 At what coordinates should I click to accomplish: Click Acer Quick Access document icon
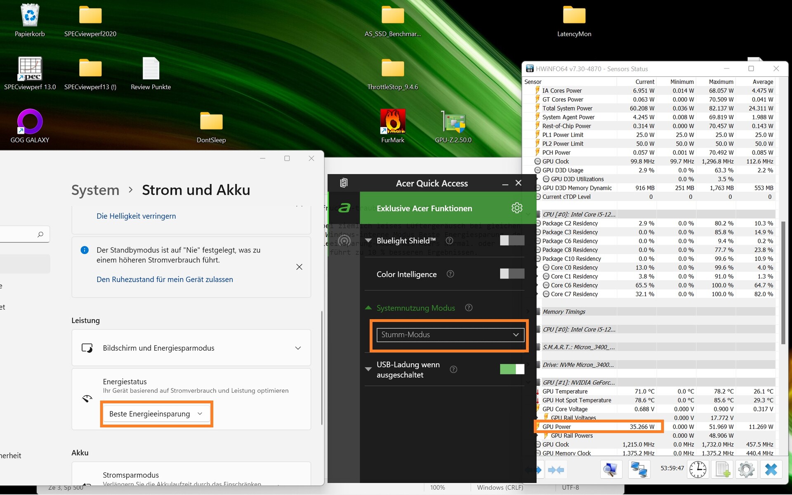tap(344, 183)
